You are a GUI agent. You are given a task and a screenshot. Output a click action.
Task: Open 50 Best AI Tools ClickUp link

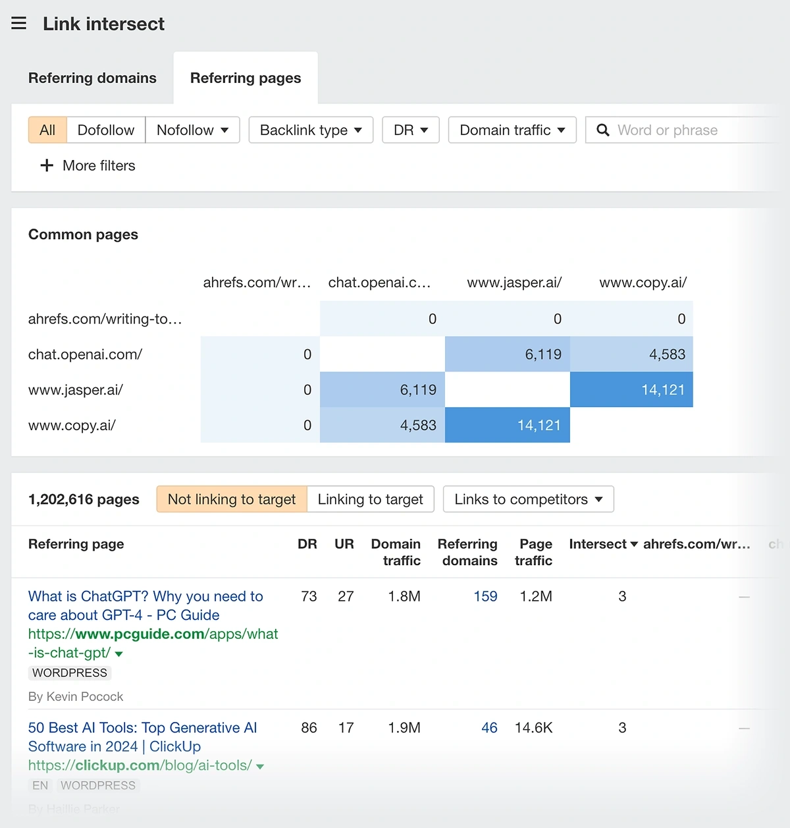[x=143, y=737]
